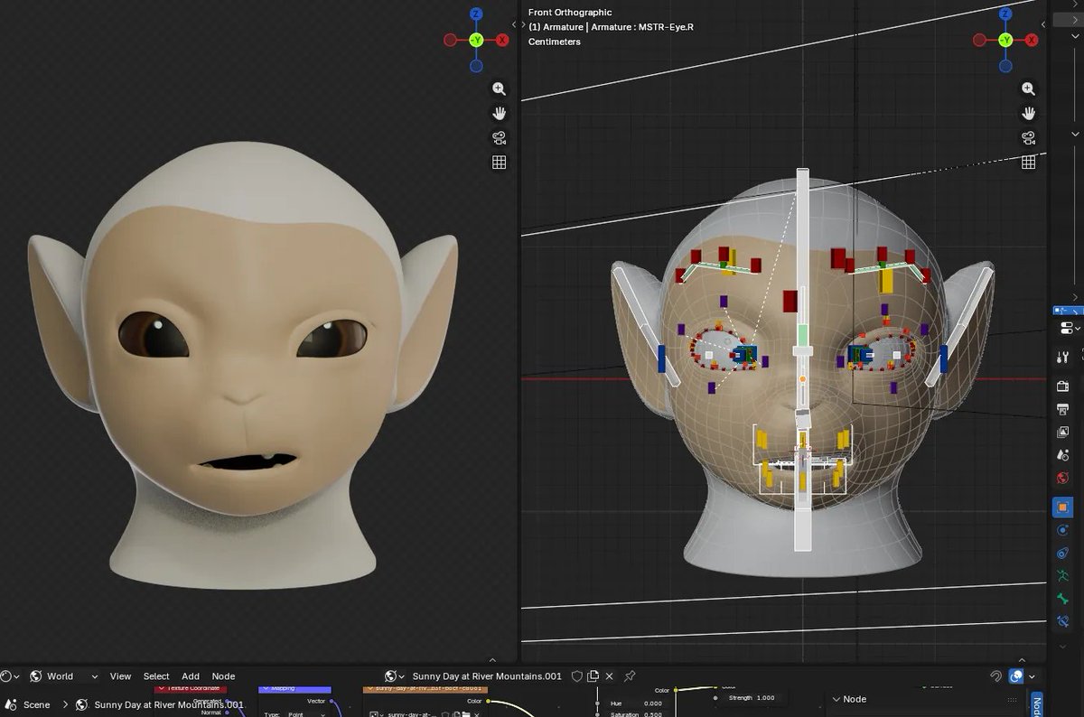Screen dimensions: 1084x717
Task: Open Physics properties tab
Action: [x=1063, y=530]
